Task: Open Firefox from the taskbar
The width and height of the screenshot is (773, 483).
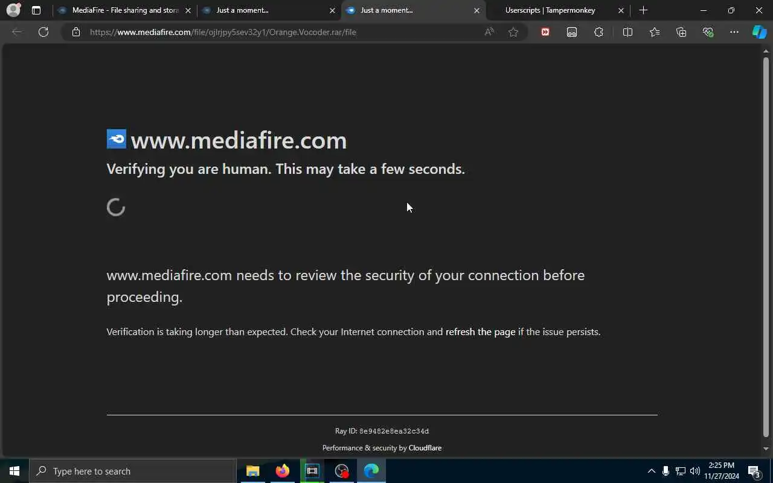Action: 282,471
